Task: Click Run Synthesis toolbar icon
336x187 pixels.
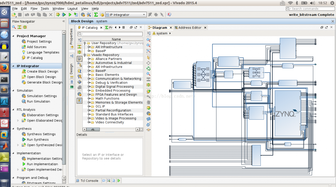Action: (x=64, y=15)
